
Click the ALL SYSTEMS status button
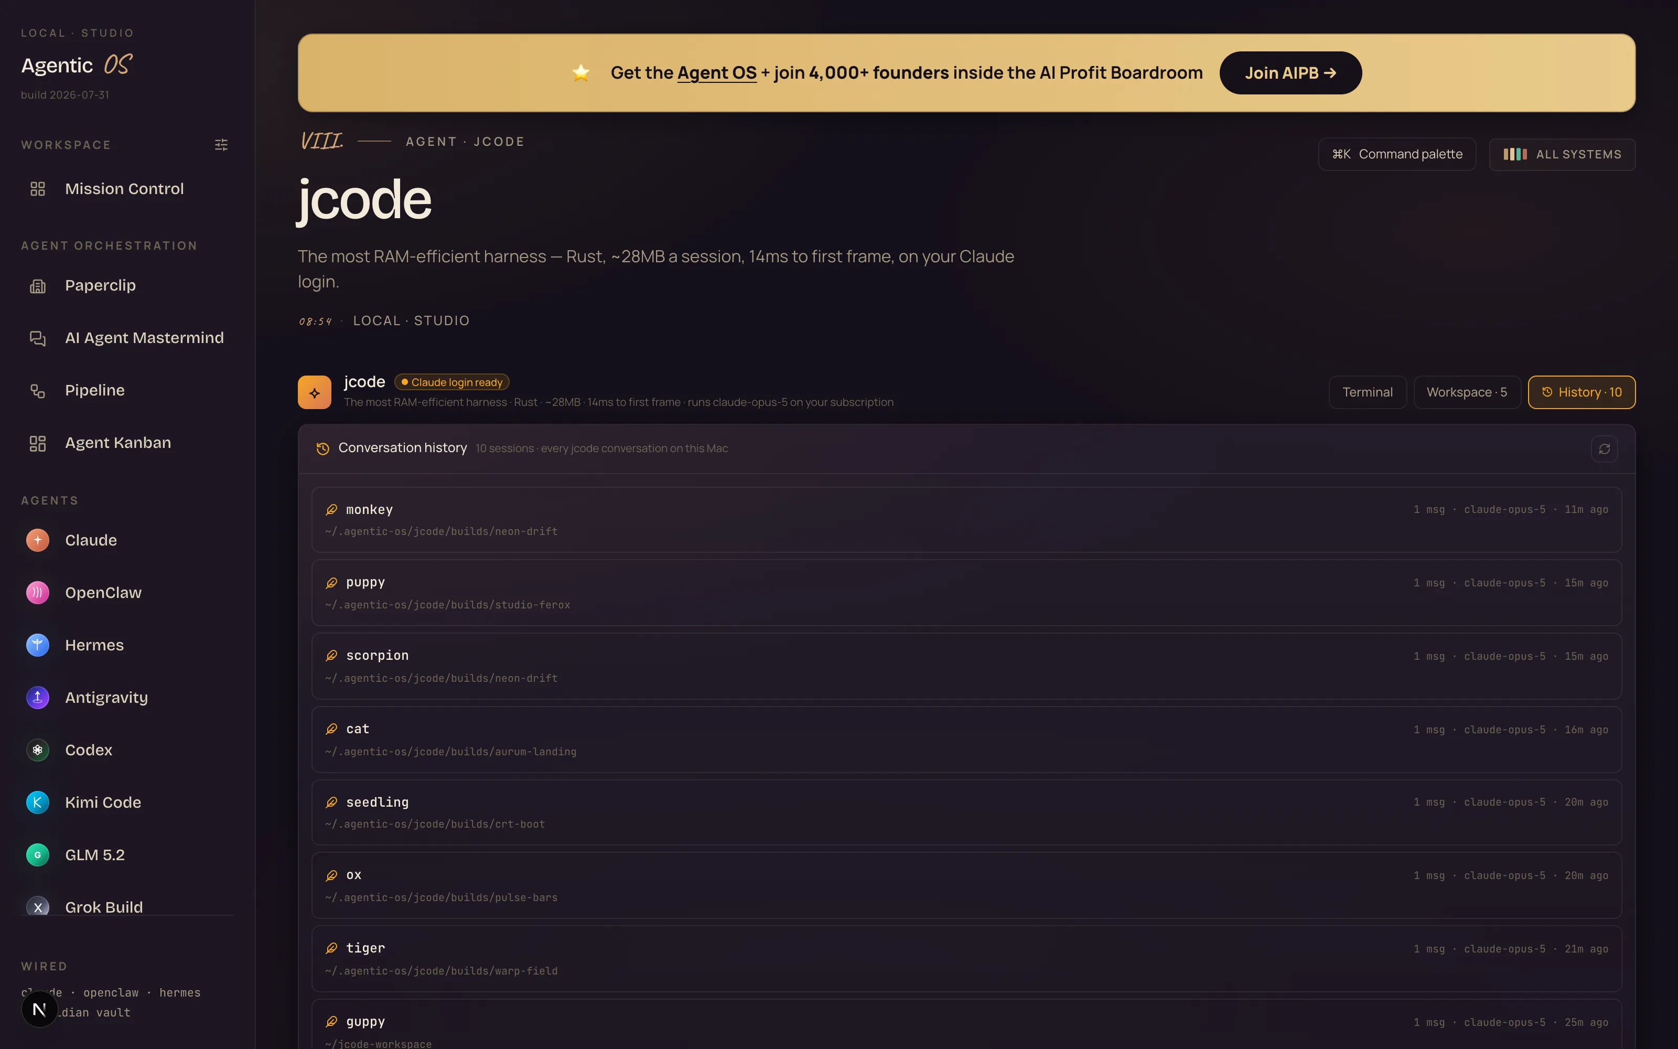1562,154
